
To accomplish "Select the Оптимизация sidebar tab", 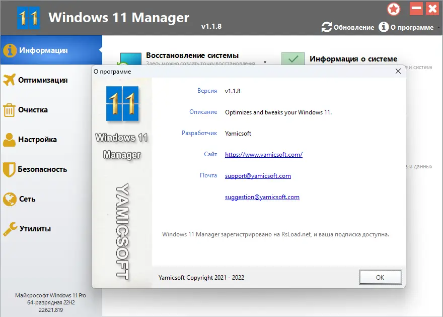I will pyautogui.click(x=51, y=80).
